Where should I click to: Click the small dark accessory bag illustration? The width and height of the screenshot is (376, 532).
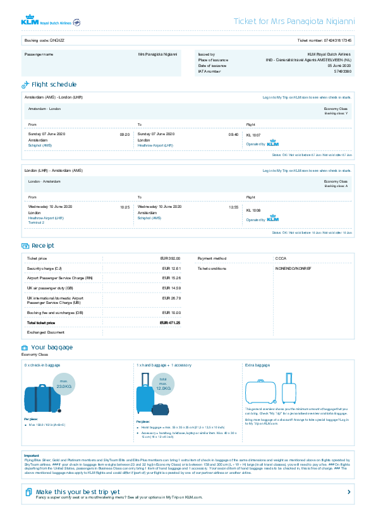160,409
